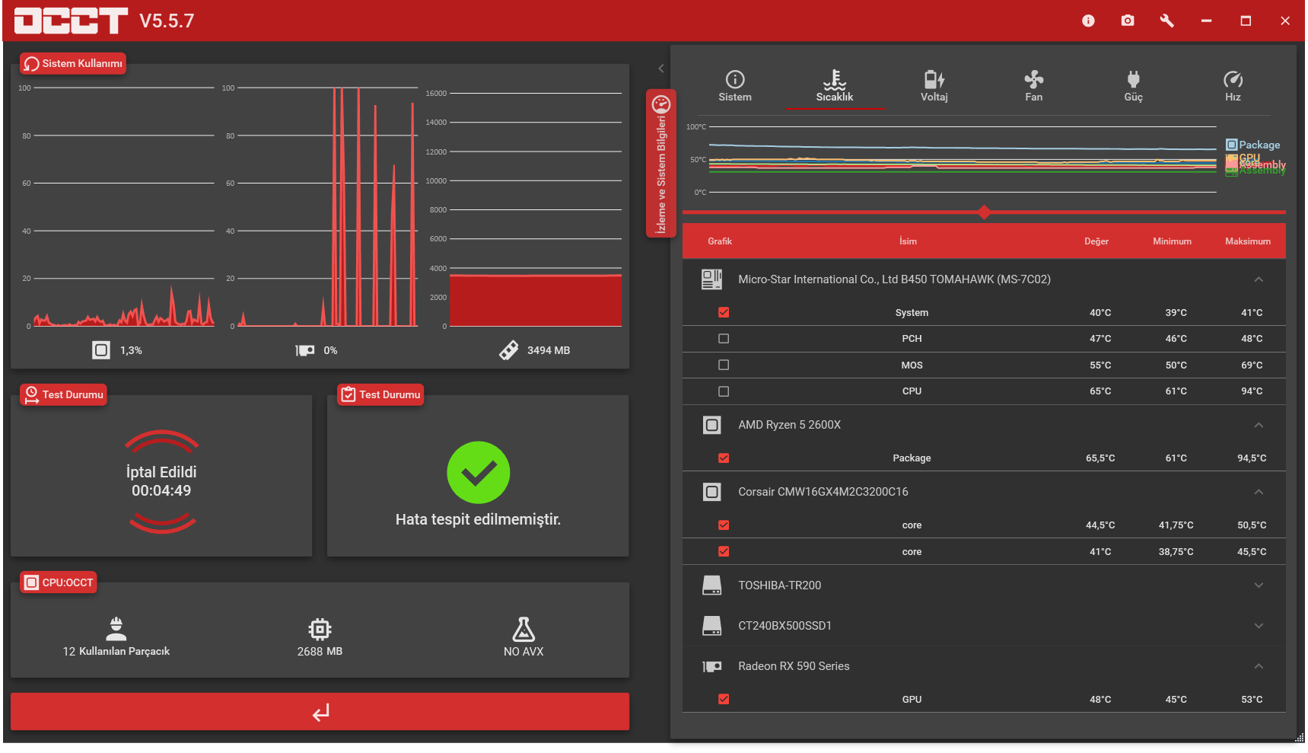Click the green error-free checkmark icon
The height and width of the screenshot is (753, 1308).
479,473
